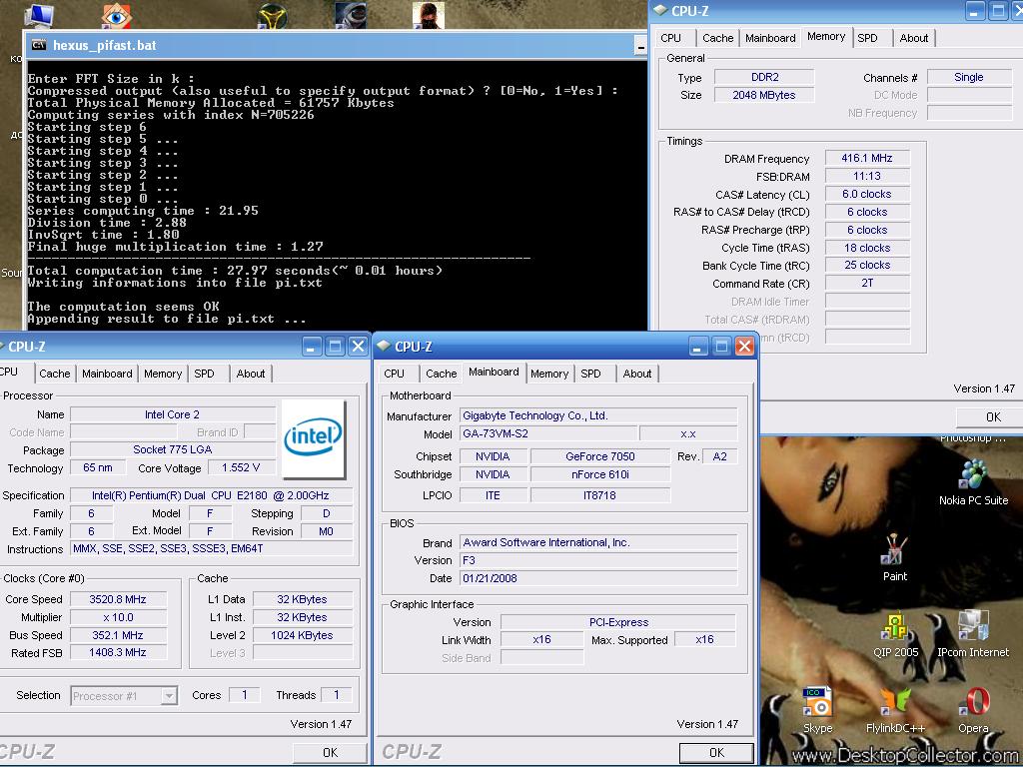Click the CAS# Latency value 6.0 clocks
1023x767 pixels.
[x=866, y=194]
